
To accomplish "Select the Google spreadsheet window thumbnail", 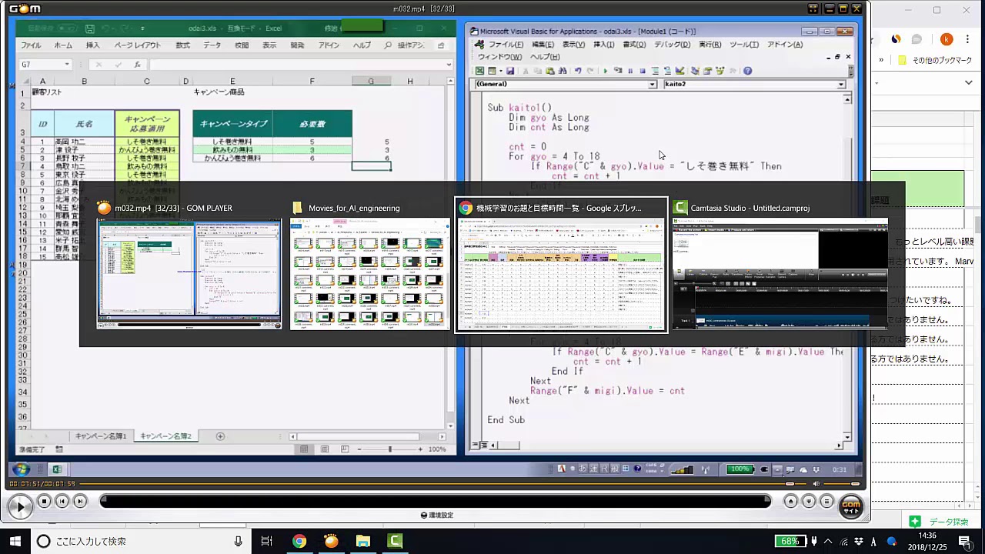I will click(x=561, y=273).
